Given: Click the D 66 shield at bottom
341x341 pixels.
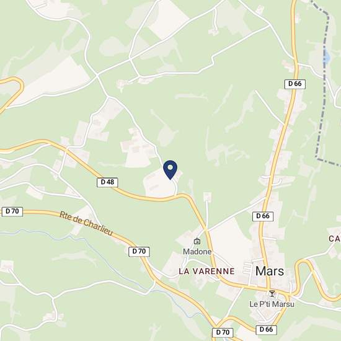Looking at the screenshot, I should [x=266, y=330].
